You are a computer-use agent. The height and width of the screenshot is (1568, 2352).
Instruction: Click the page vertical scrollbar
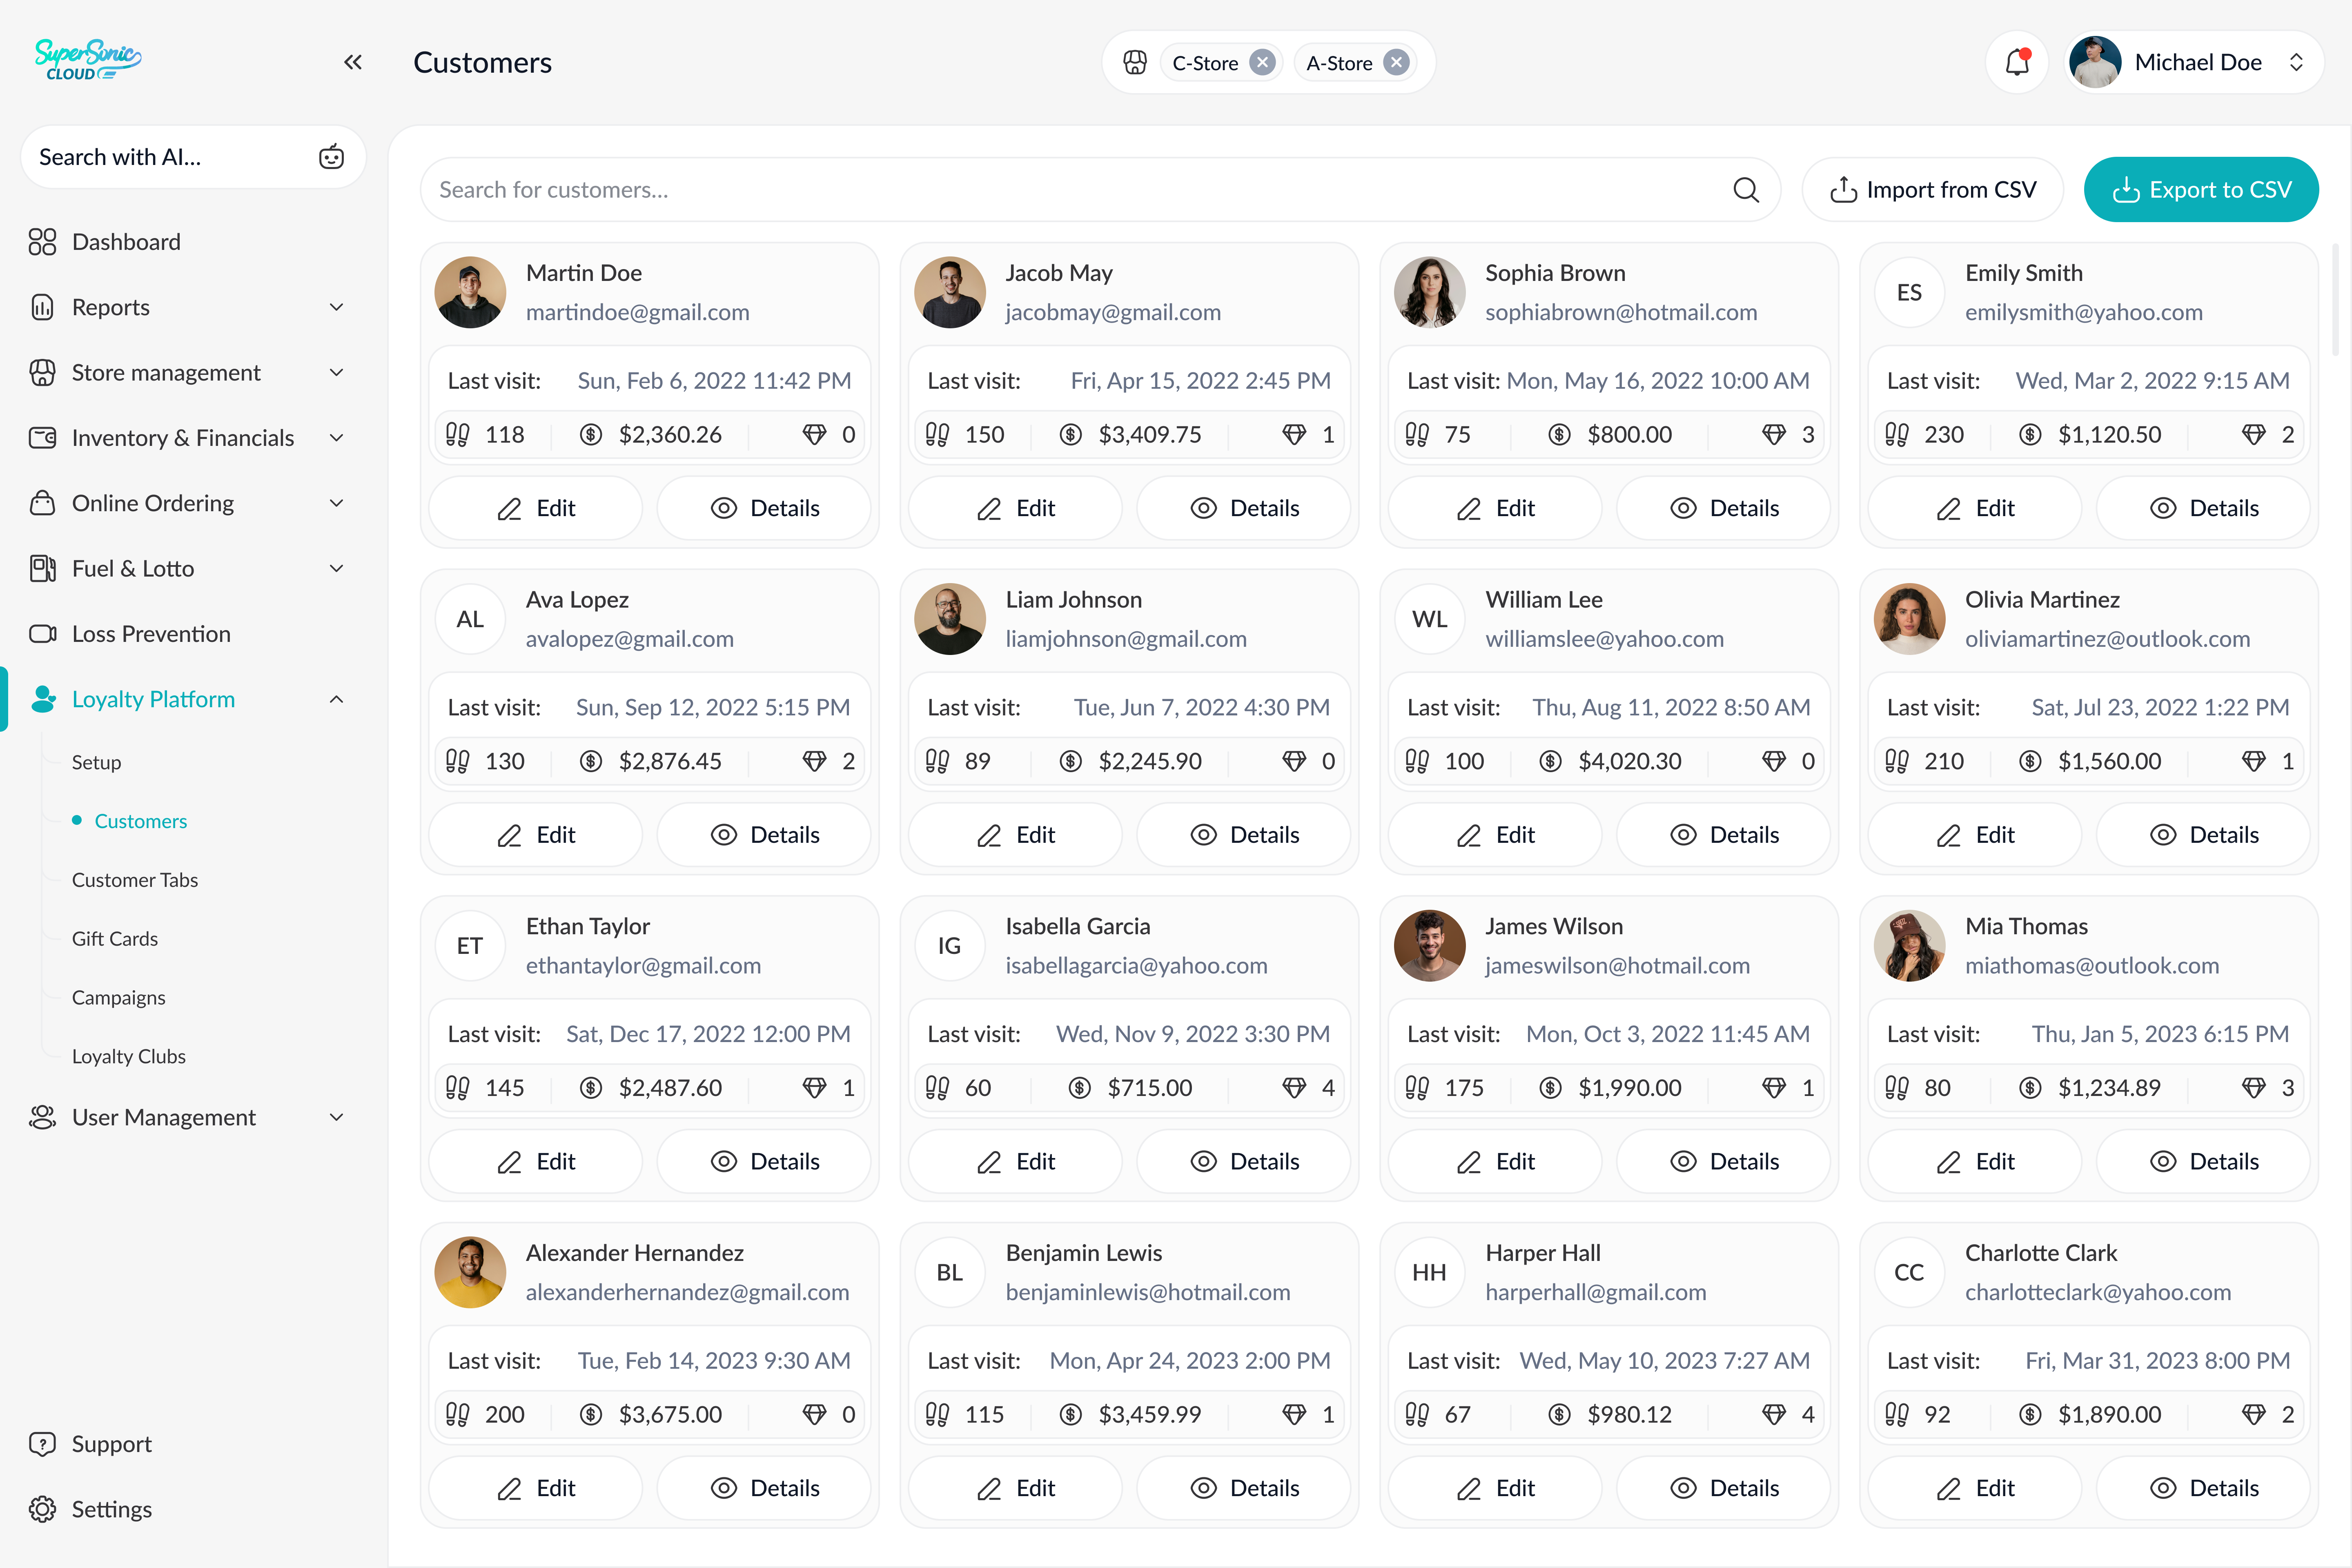(2336, 300)
